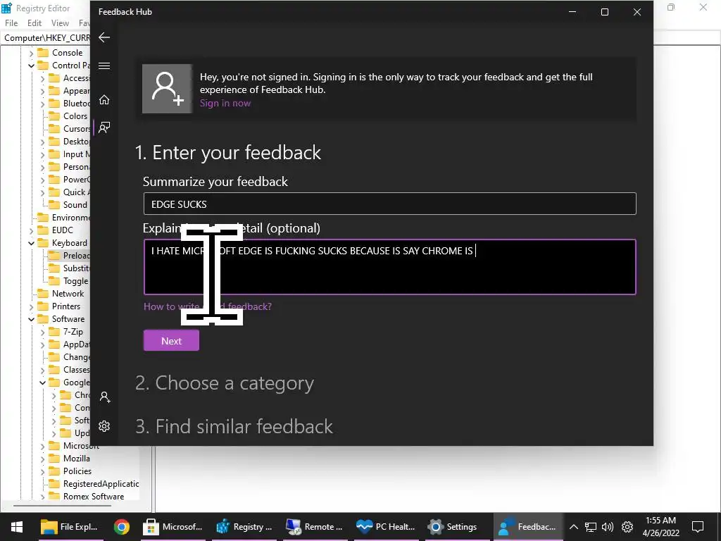This screenshot has height=541, width=721.
Task: Open PC Health Check from taskbar
Action: (386, 527)
